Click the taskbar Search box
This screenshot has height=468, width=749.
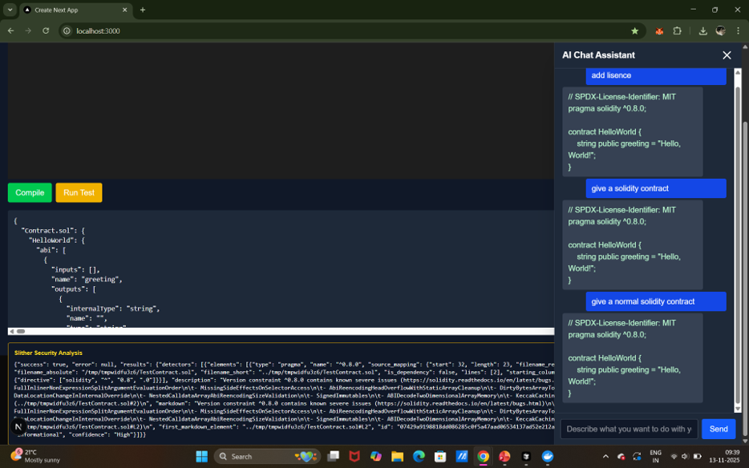[266, 457]
